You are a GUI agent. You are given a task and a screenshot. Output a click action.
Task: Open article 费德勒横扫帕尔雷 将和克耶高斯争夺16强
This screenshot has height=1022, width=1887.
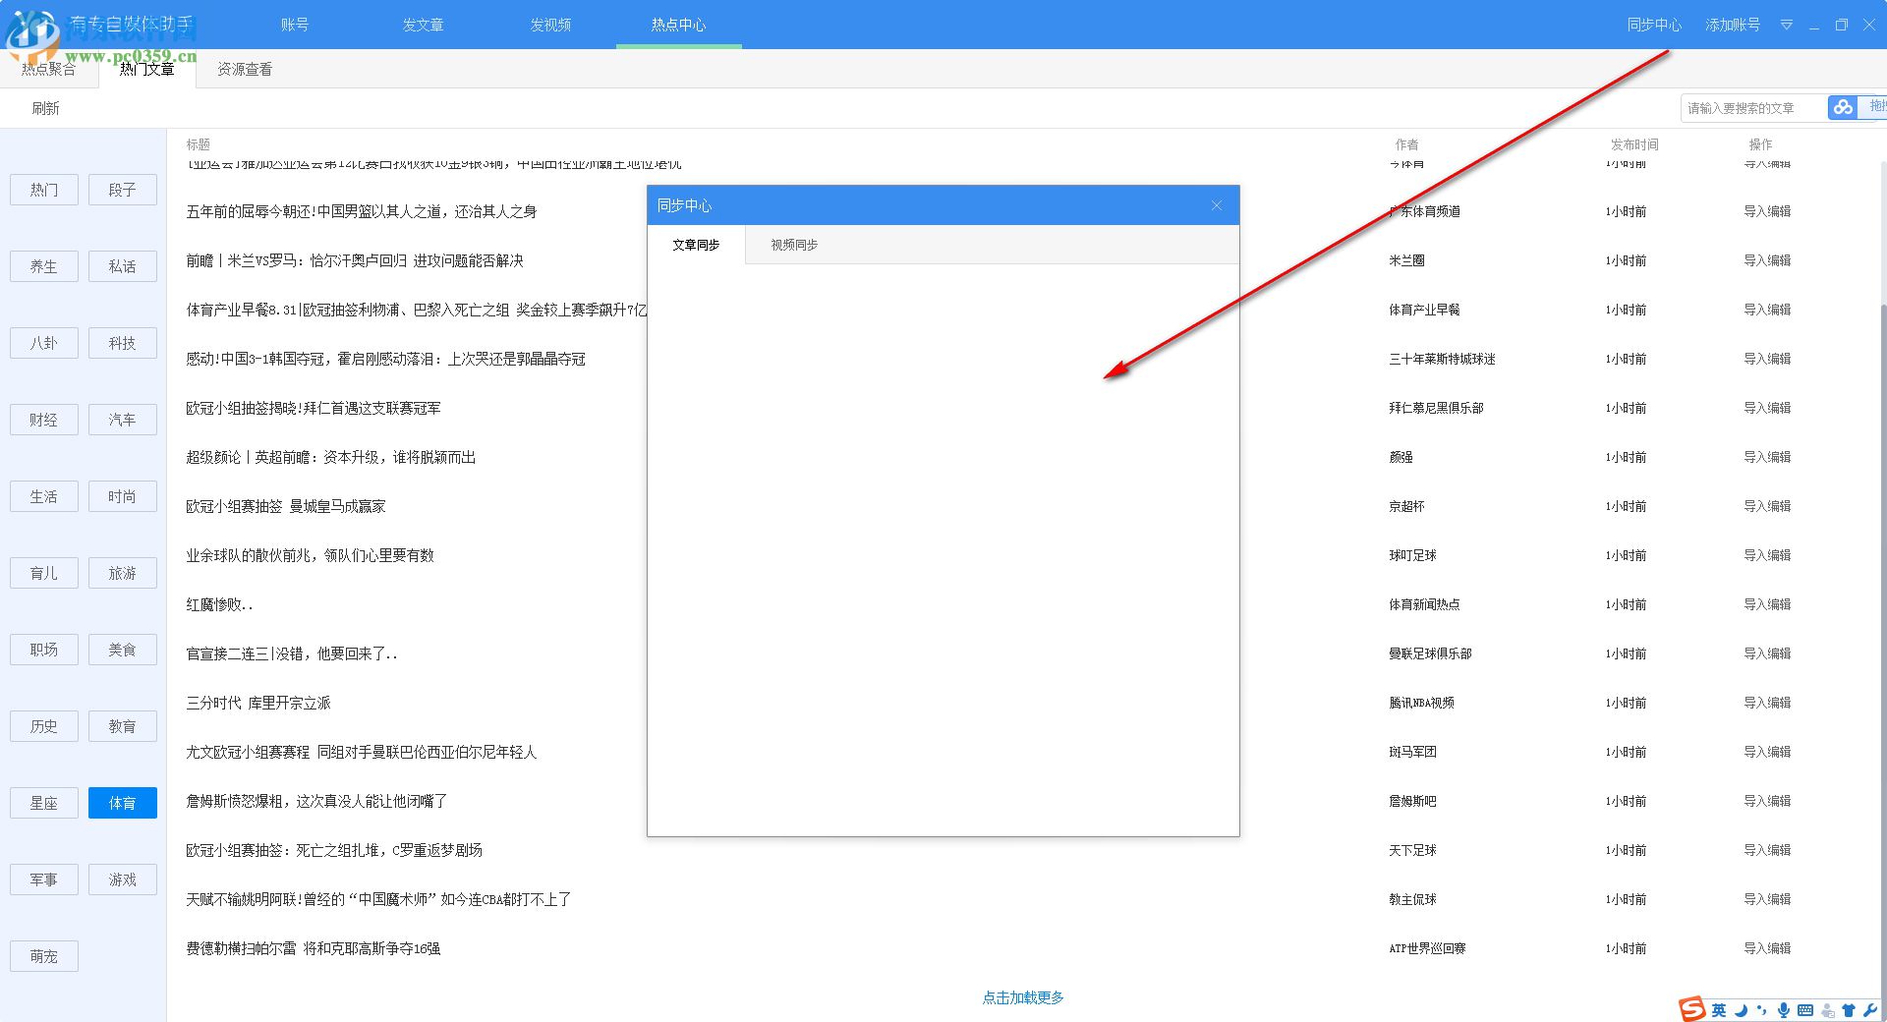(314, 948)
